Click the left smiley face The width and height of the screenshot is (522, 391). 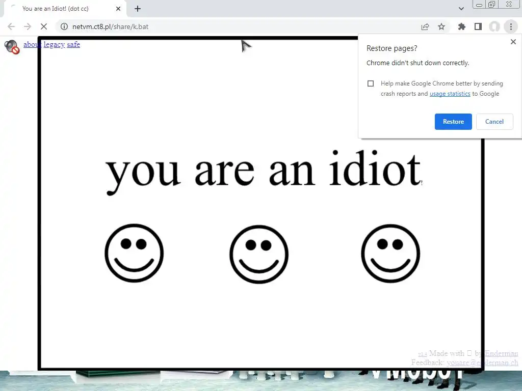[134, 254]
